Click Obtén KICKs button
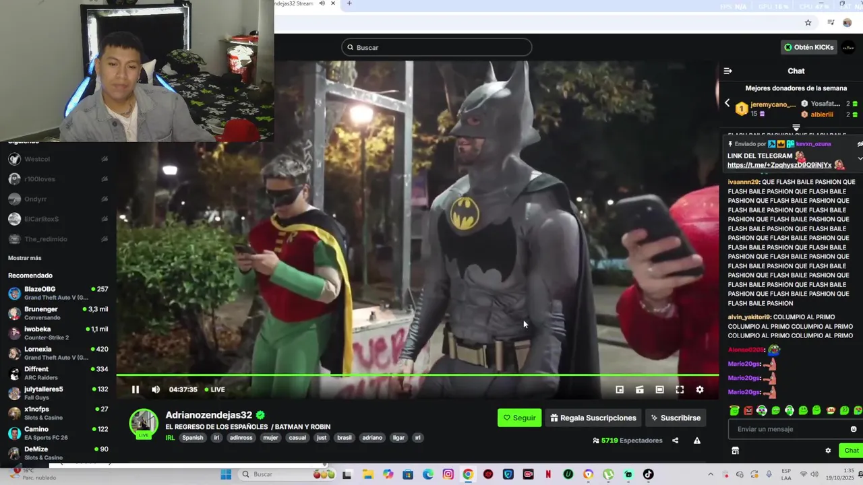Image resolution: width=863 pixels, height=485 pixels. [809, 47]
